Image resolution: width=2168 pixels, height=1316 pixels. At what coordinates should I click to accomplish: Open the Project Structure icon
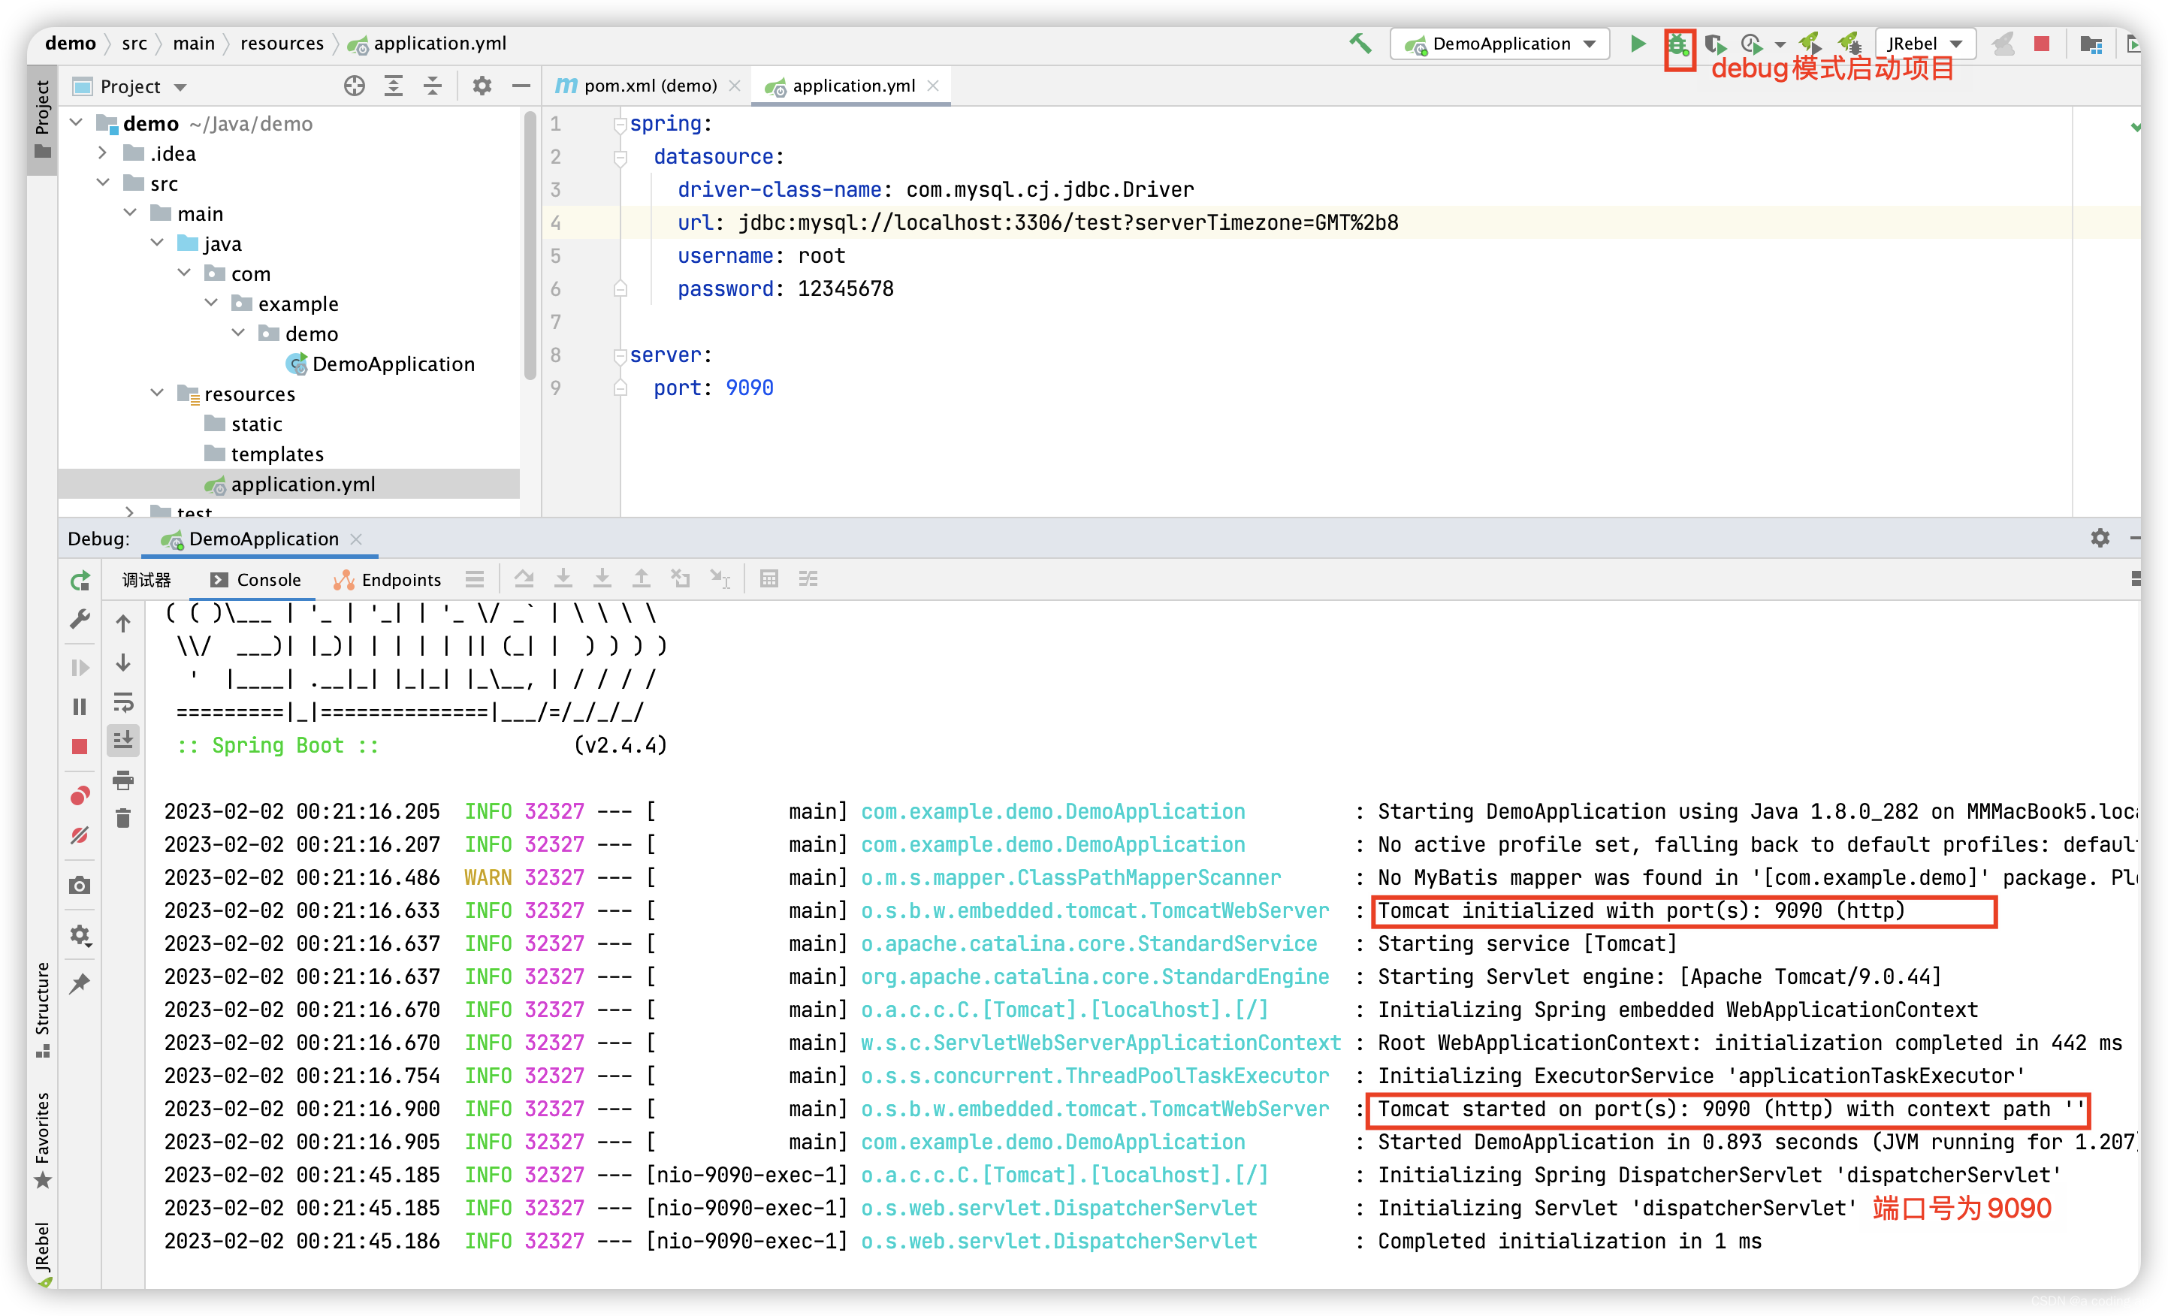pyautogui.click(x=2091, y=44)
